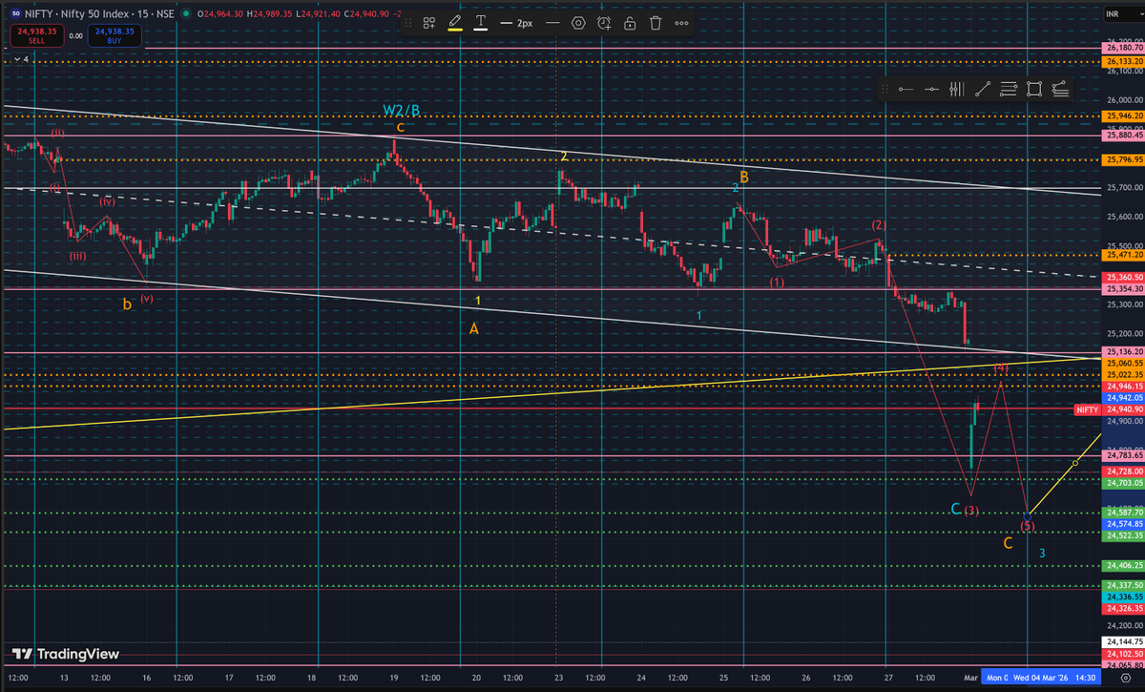Select the trend line tool
Image resolution: width=1145 pixels, height=692 pixels.
(984, 89)
